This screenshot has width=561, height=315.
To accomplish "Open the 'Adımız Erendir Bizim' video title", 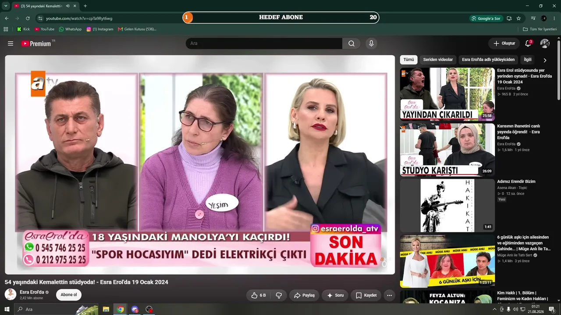I will 516,182.
